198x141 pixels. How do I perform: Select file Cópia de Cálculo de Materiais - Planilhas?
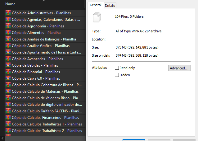point(45,91)
